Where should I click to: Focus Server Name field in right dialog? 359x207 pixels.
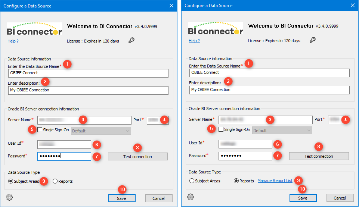[x=265, y=119]
